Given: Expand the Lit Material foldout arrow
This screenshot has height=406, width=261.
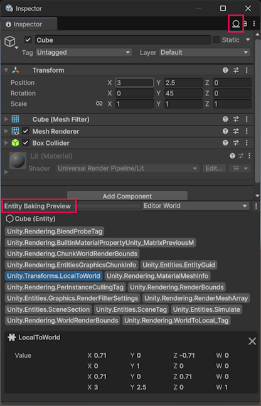Looking at the screenshot, I should coord(6,172).
